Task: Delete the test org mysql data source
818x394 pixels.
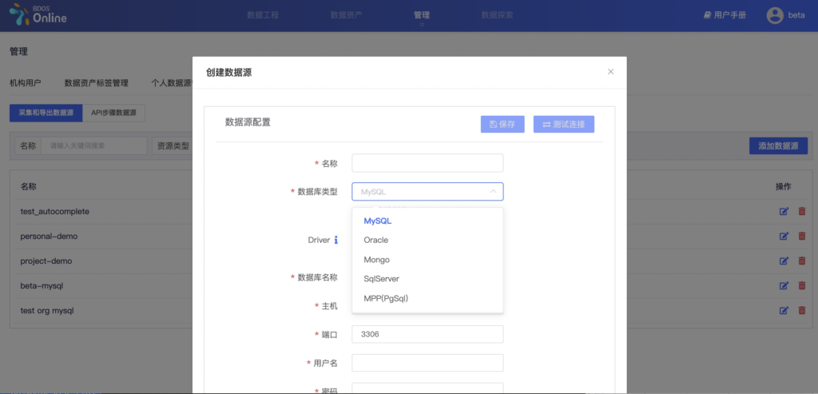Action: tap(802, 311)
